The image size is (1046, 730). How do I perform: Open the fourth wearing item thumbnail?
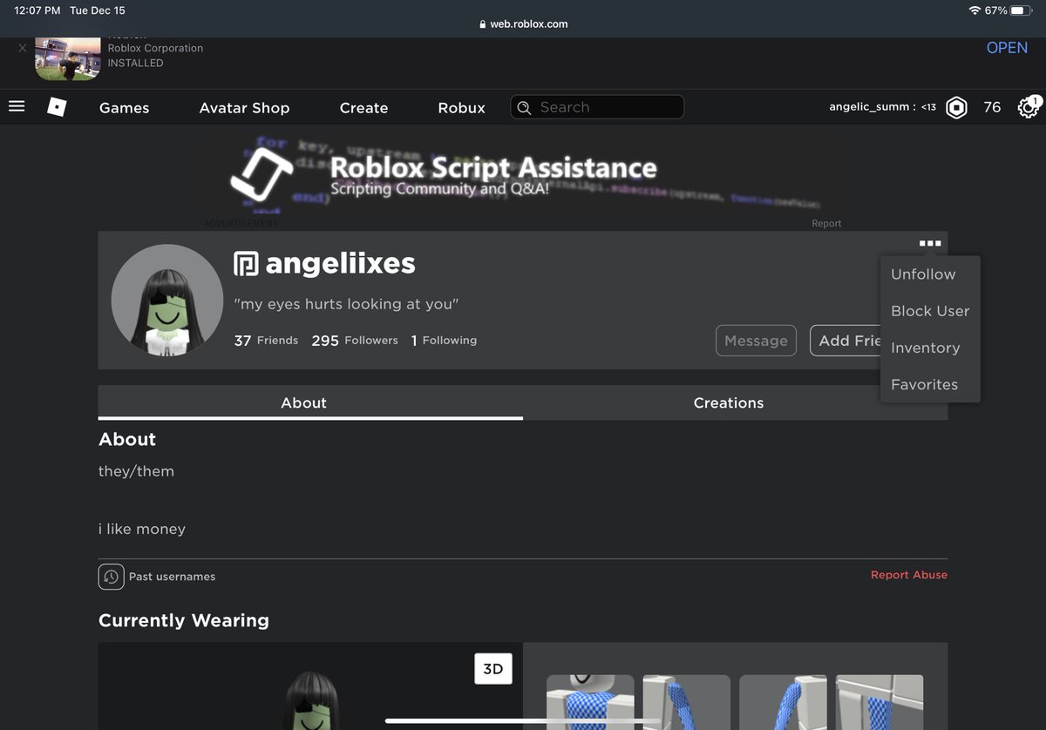(x=880, y=702)
